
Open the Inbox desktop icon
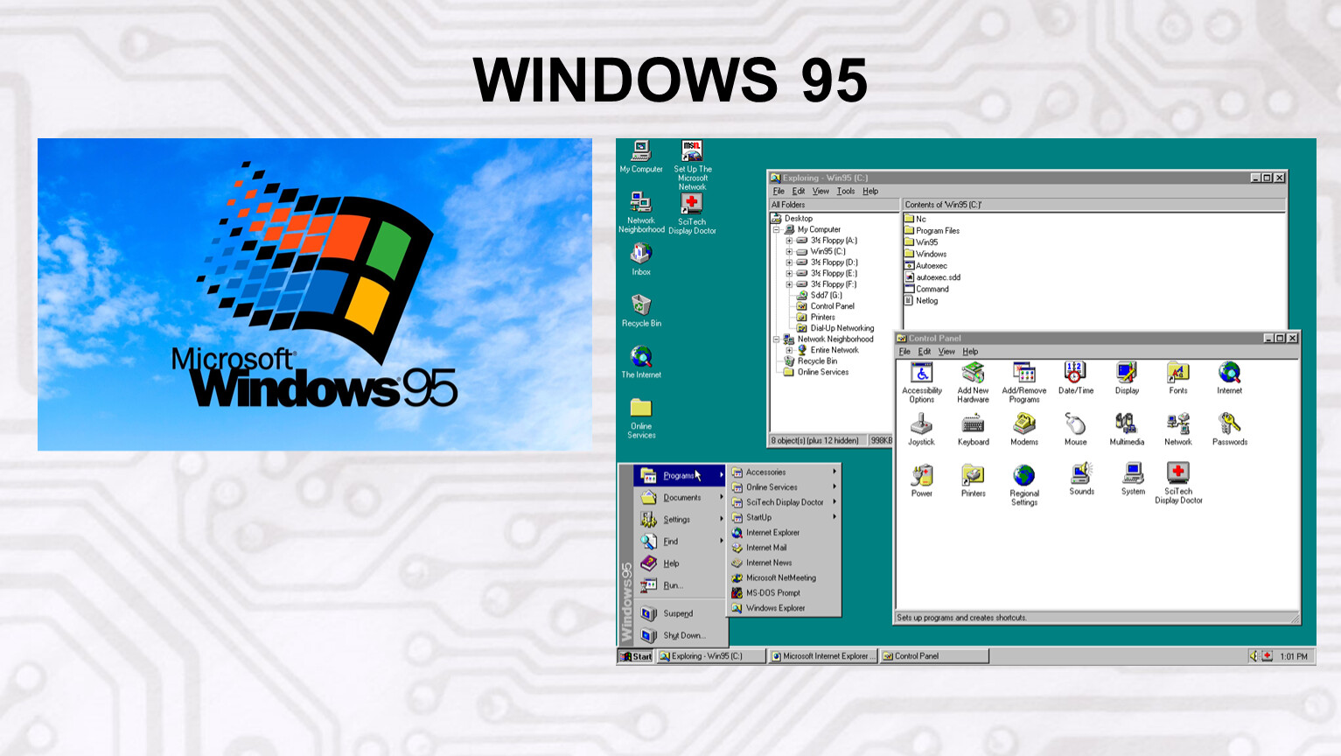click(641, 255)
